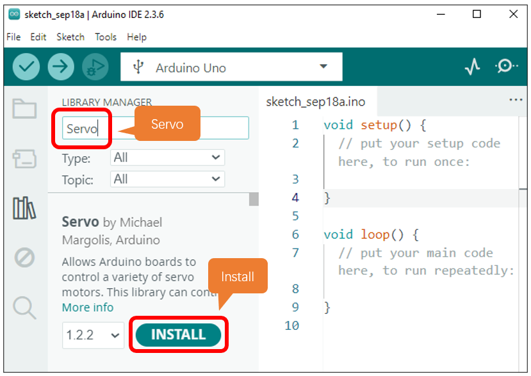Start debugging with the Debug icon
The height and width of the screenshot is (376, 531).
pos(95,67)
